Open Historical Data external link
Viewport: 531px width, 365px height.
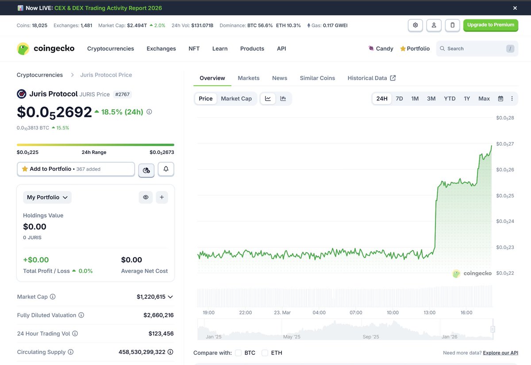pos(372,78)
